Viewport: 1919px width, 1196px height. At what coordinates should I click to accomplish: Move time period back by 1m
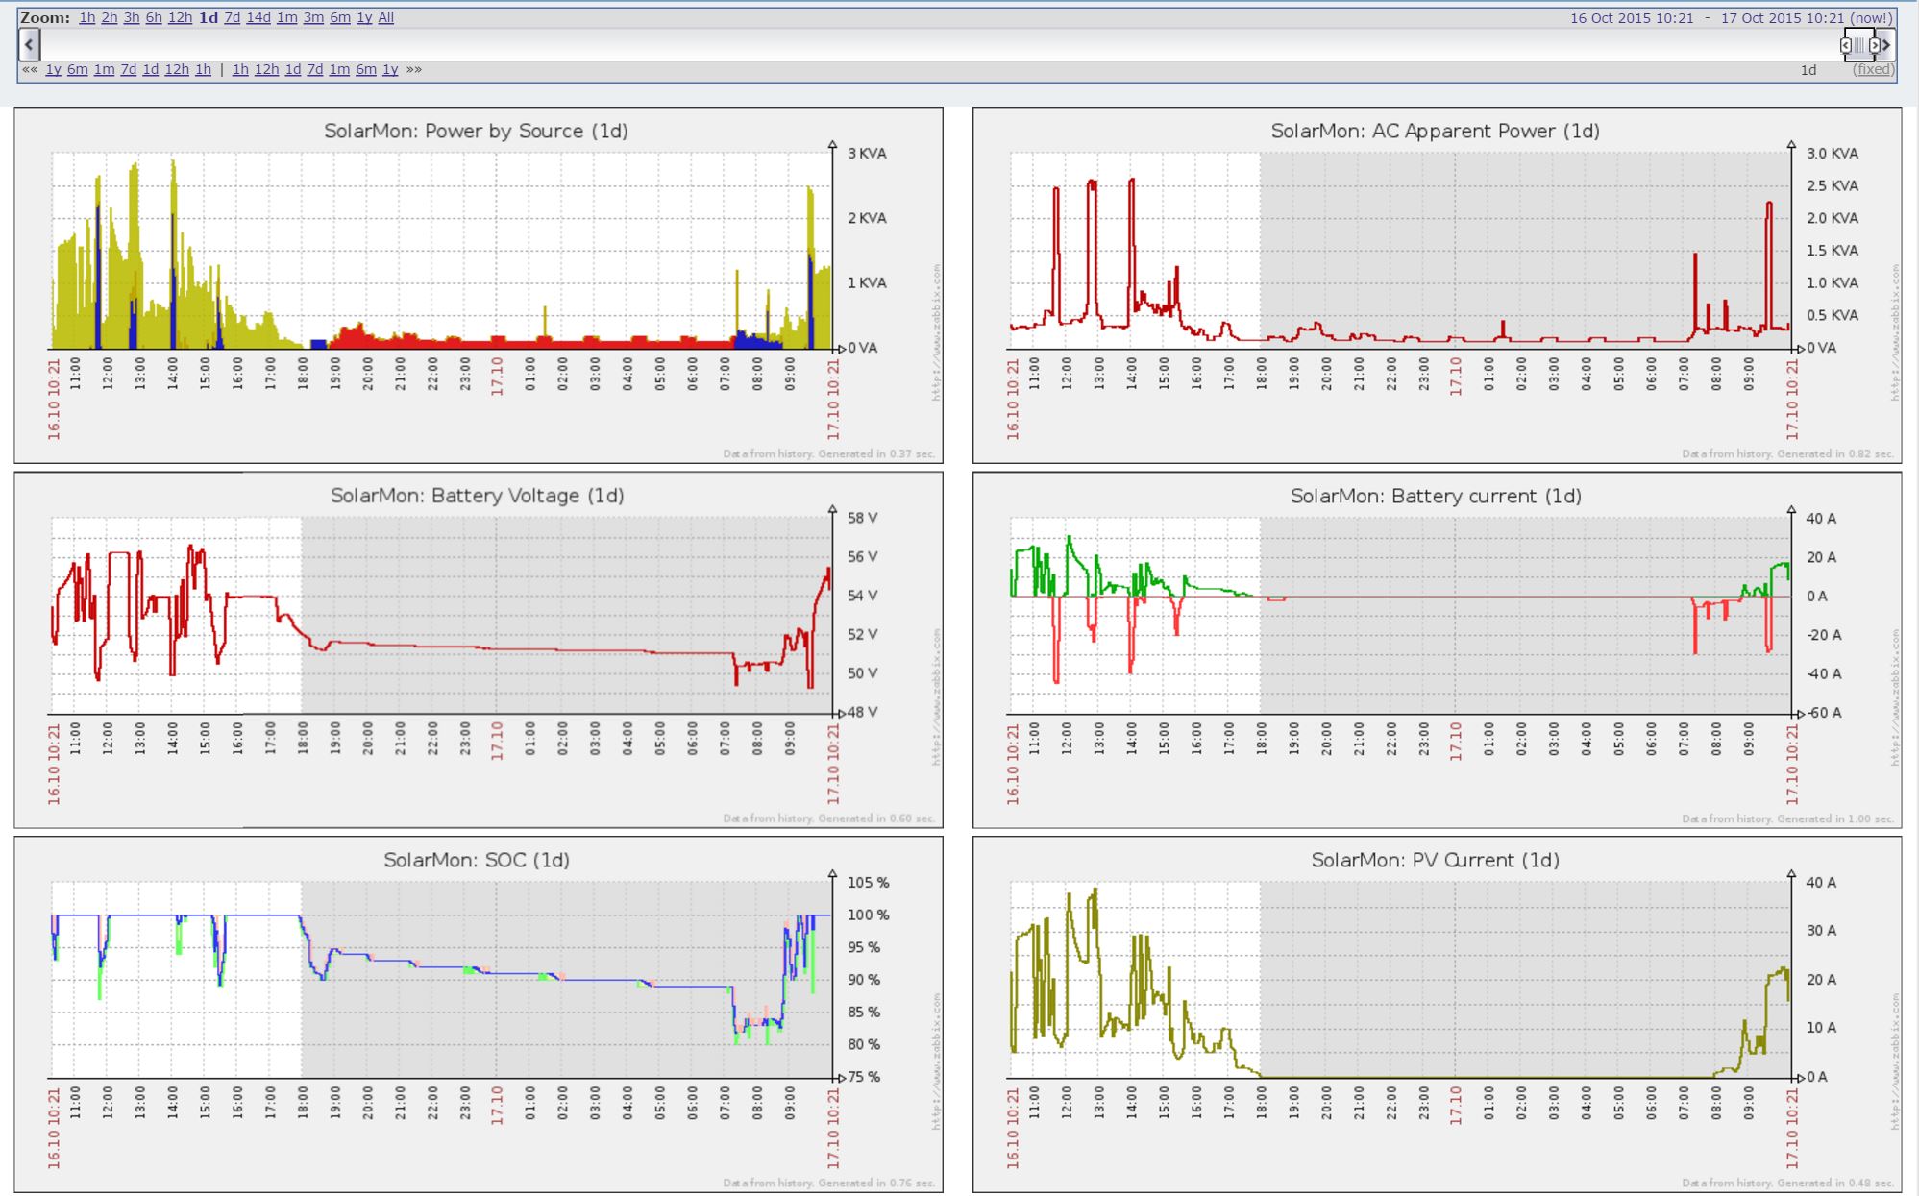[104, 69]
